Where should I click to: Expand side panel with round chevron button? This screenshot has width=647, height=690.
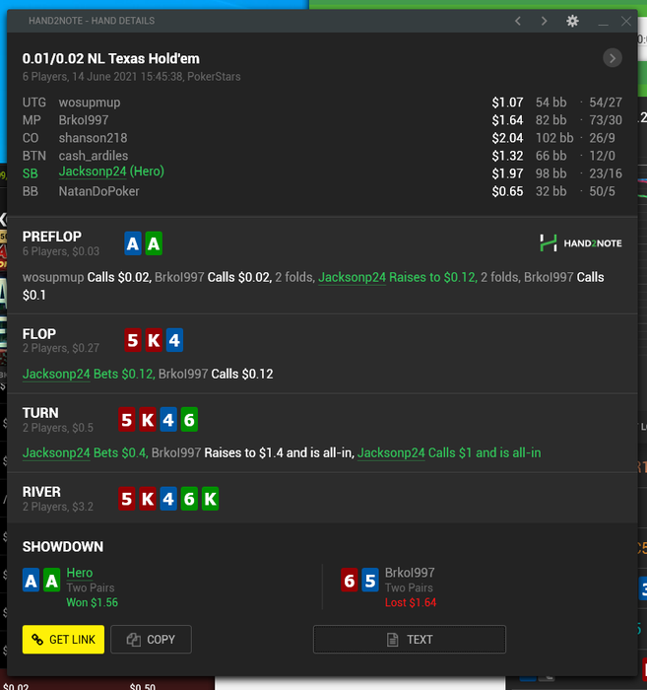(x=613, y=58)
